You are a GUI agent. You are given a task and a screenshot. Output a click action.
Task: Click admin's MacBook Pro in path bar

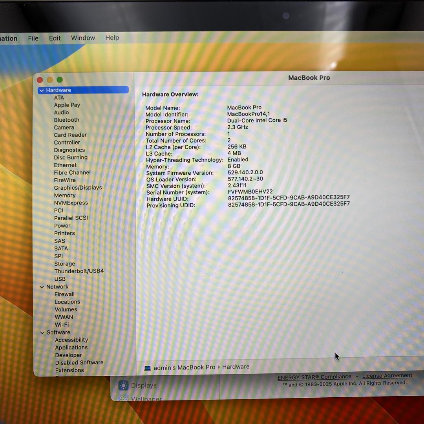pyautogui.click(x=184, y=367)
